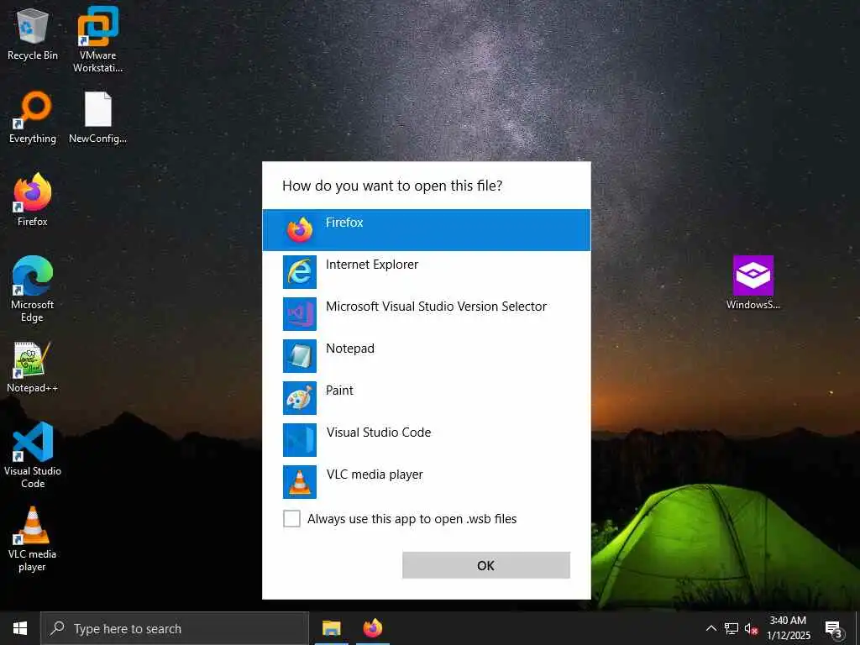The height and width of the screenshot is (645, 860).
Task: Select Visual Studio Code desktop shortcut
Action: pos(33,455)
